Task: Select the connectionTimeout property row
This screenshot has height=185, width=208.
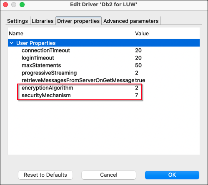Action: pos(104,50)
